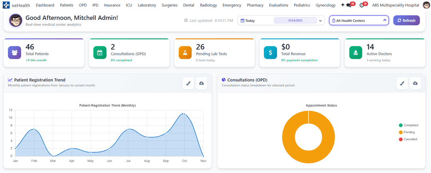Open the Evaluations menu
Viewport: 431px width, 173px height.
point(279,5)
